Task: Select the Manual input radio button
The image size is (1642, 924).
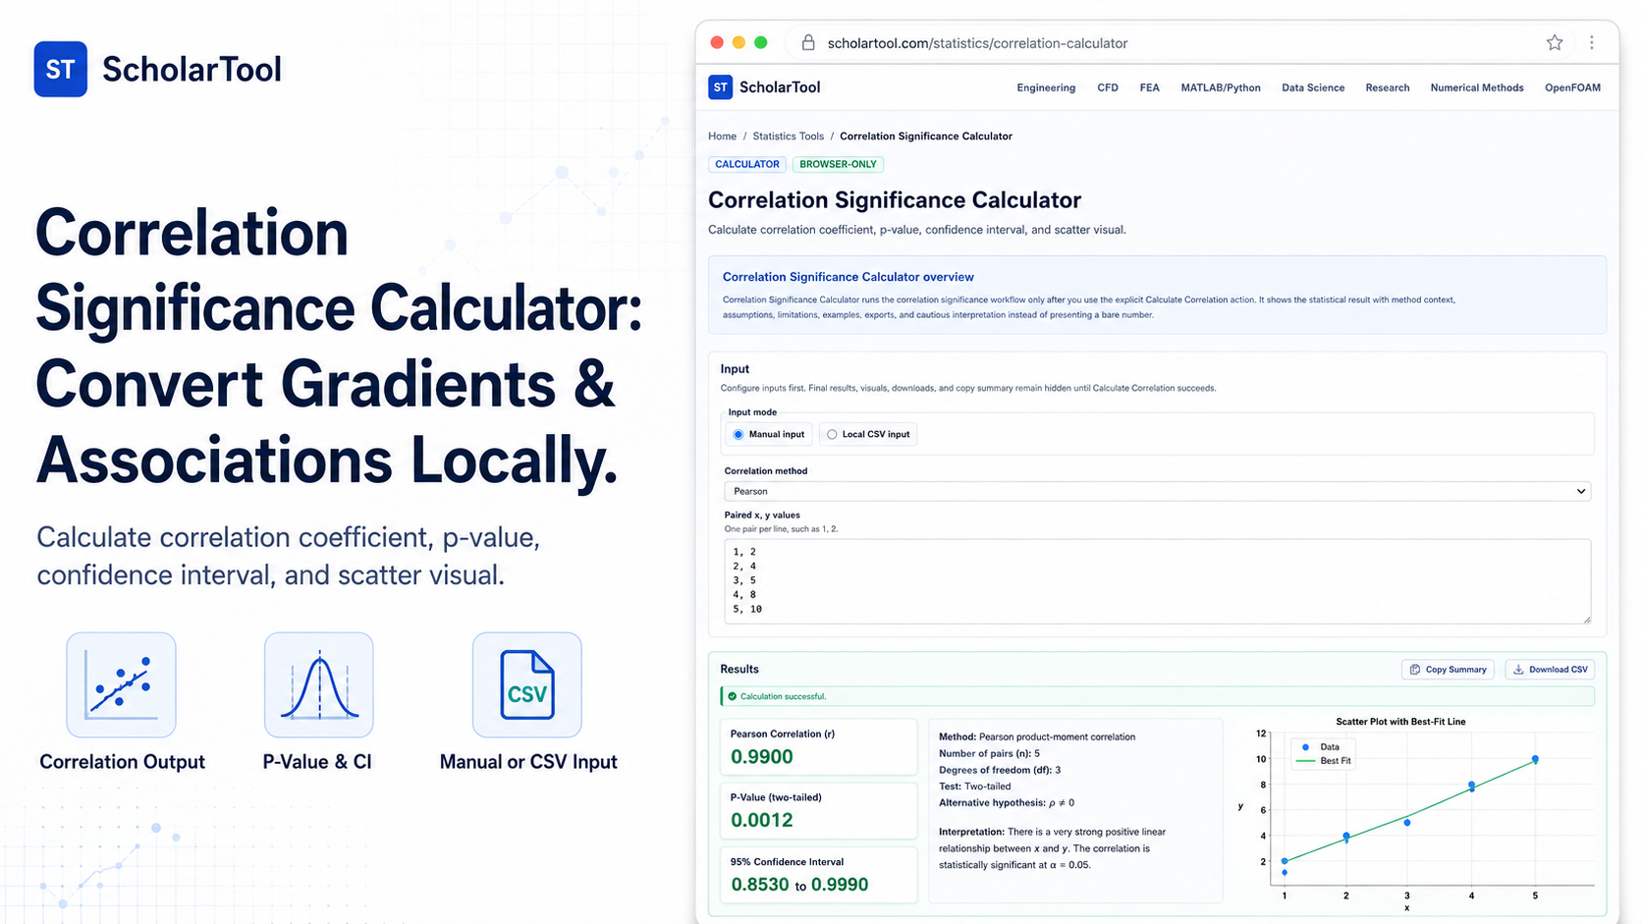Action: point(739,434)
